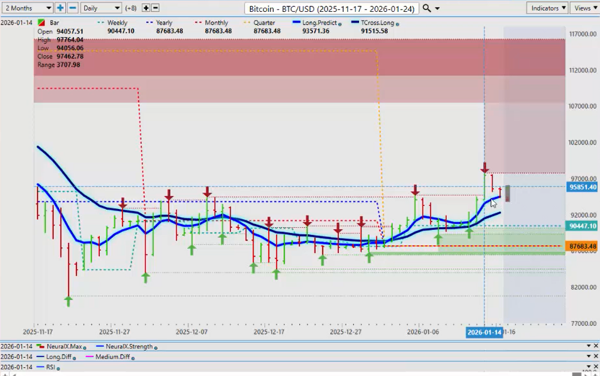Click the Bar candle color swatch in legend
This screenshot has height=376, width=600.
(x=41, y=23)
